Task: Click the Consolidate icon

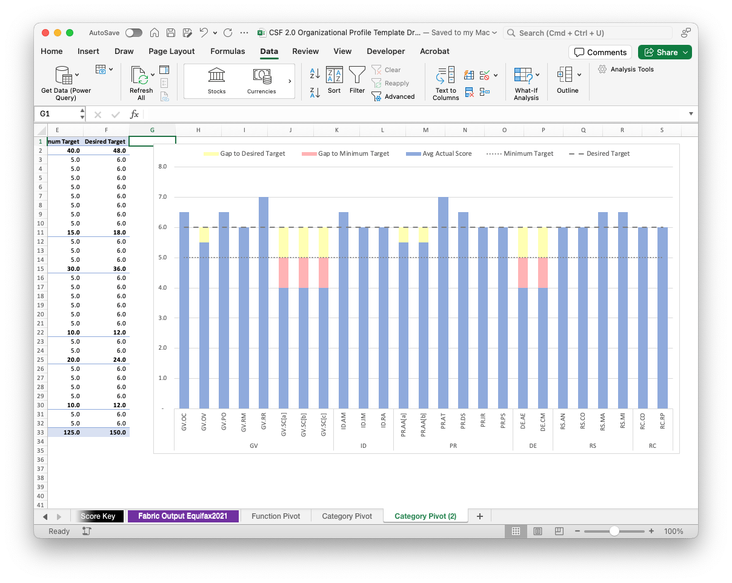Action: click(x=485, y=92)
